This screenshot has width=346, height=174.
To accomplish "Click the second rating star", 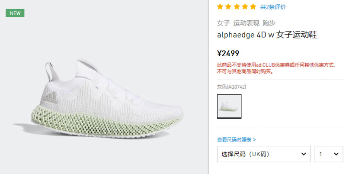I will point(228,6).
